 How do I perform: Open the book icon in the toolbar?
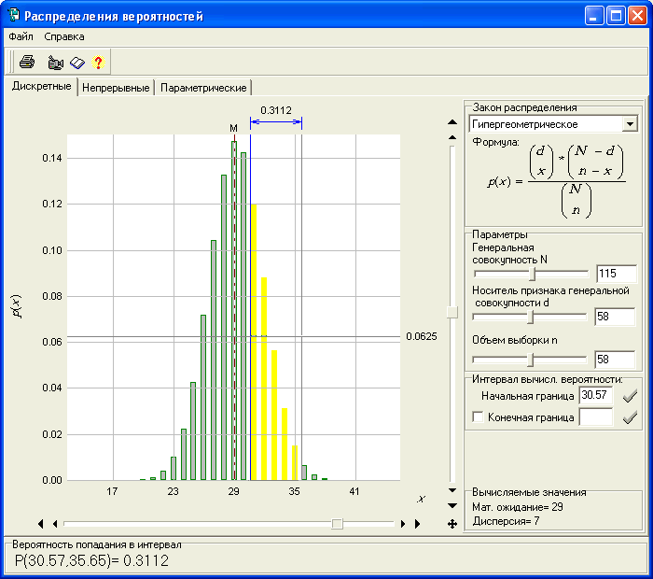[x=77, y=63]
